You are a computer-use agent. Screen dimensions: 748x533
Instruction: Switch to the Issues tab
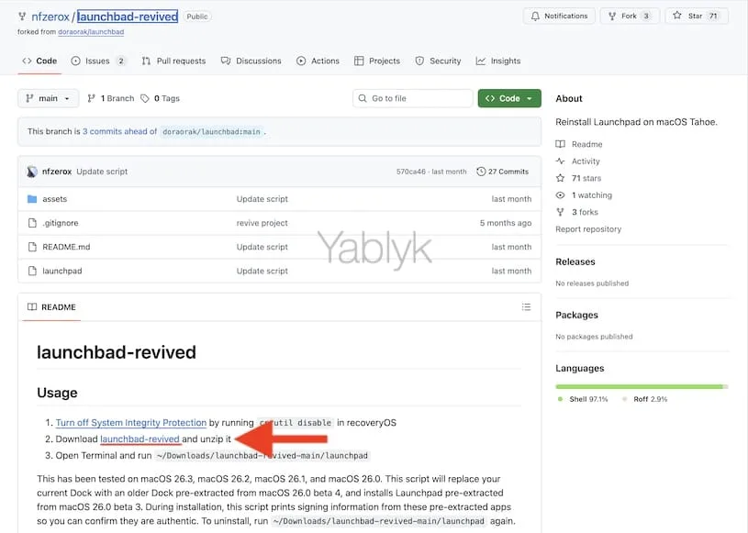coord(97,61)
